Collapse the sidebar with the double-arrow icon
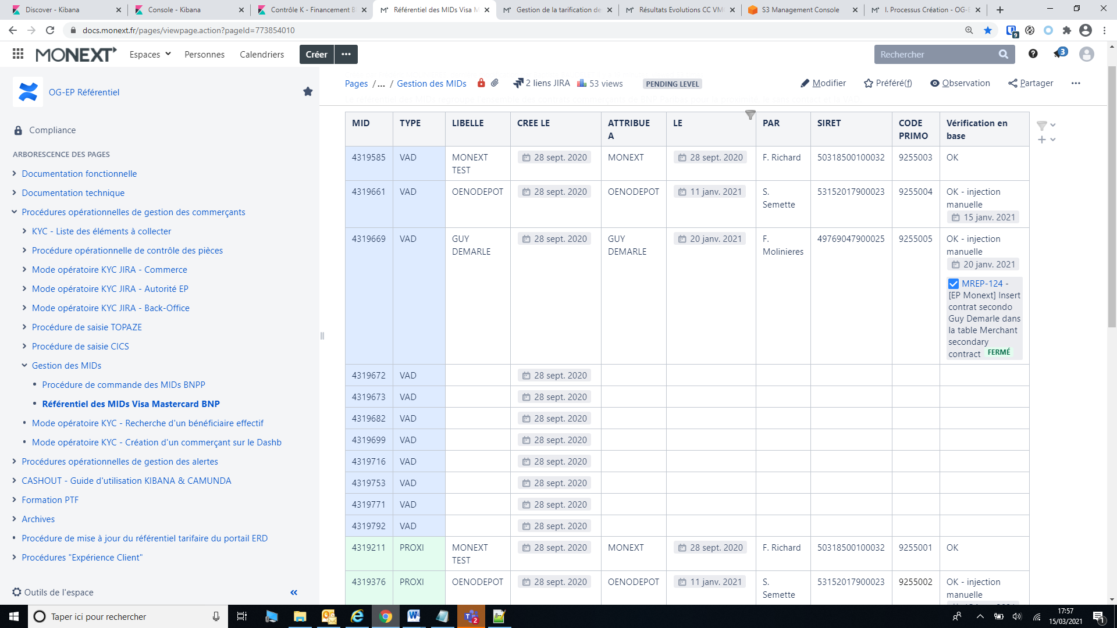The image size is (1117, 628). click(294, 592)
